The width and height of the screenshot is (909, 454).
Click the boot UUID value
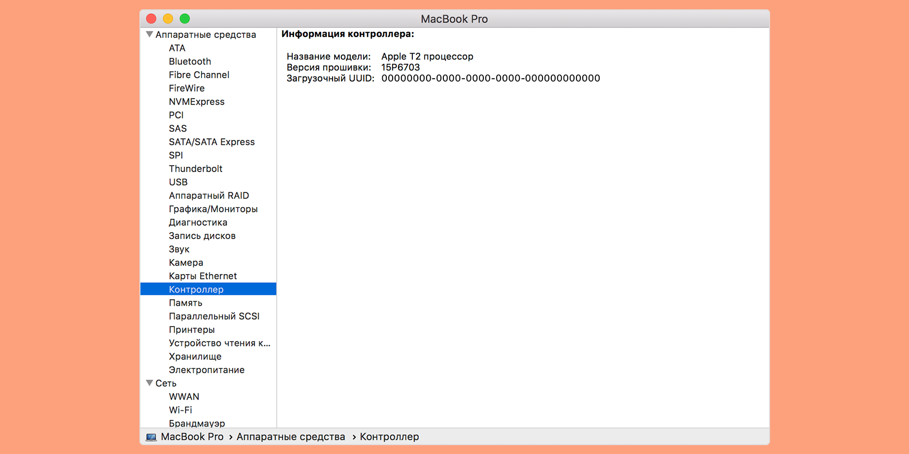[491, 78]
